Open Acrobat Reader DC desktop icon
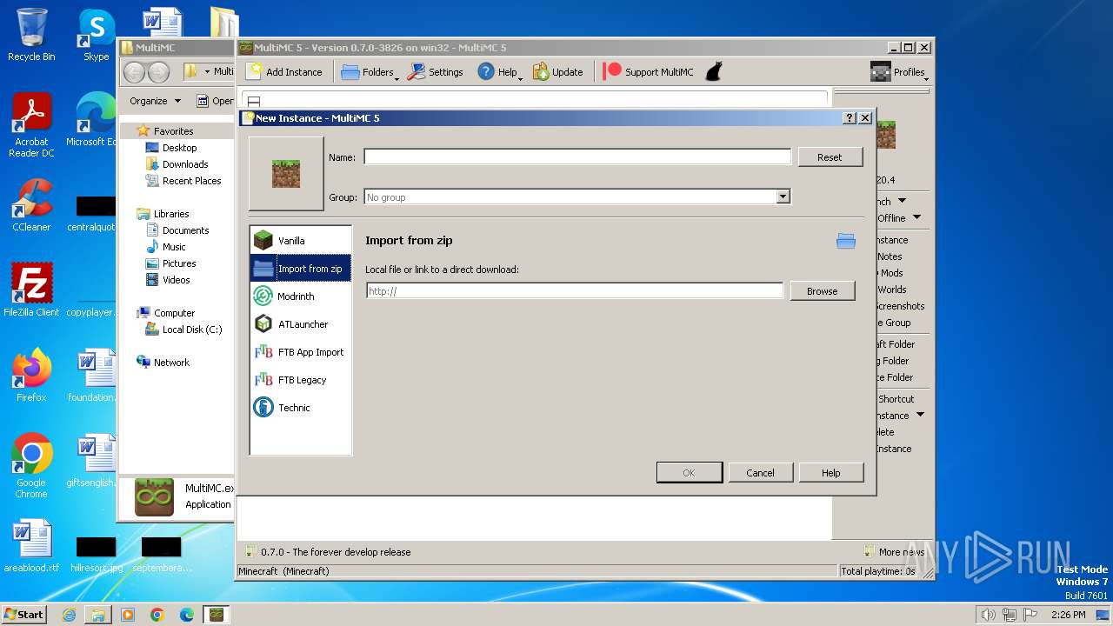Viewport: 1113px width, 626px height. pyautogui.click(x=31, y=125)
